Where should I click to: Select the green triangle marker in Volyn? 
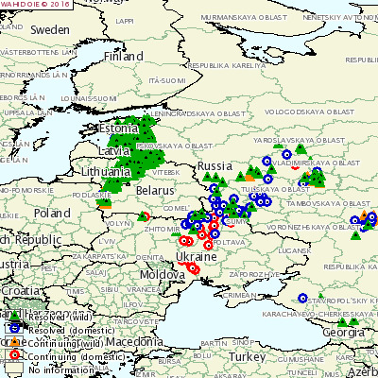(x=143, y=216)
